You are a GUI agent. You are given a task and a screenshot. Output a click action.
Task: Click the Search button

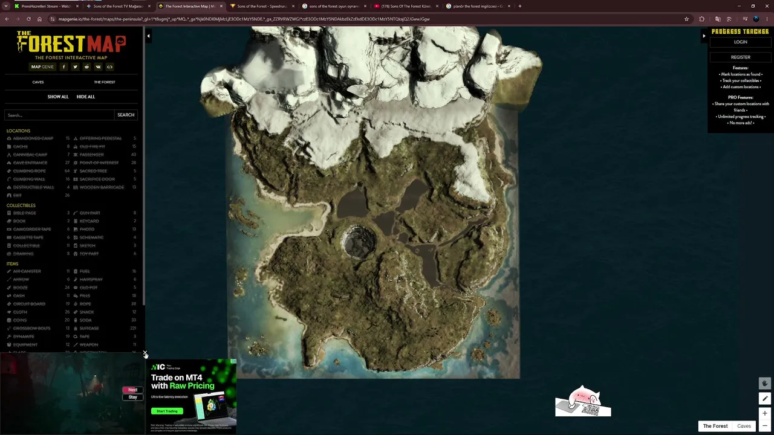coord(126,115)
